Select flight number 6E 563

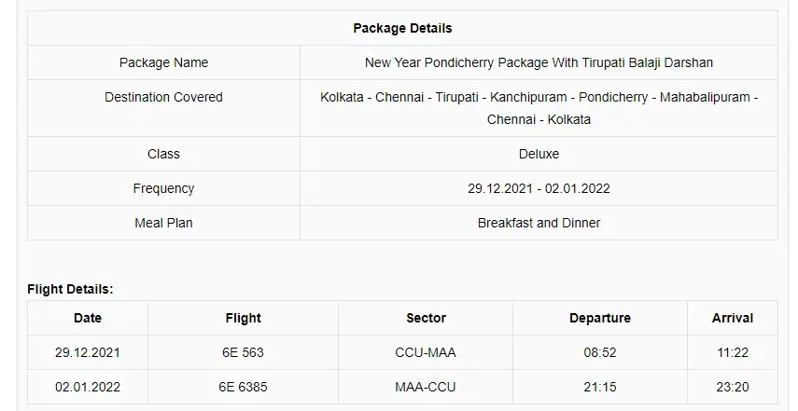pos(243,352)
